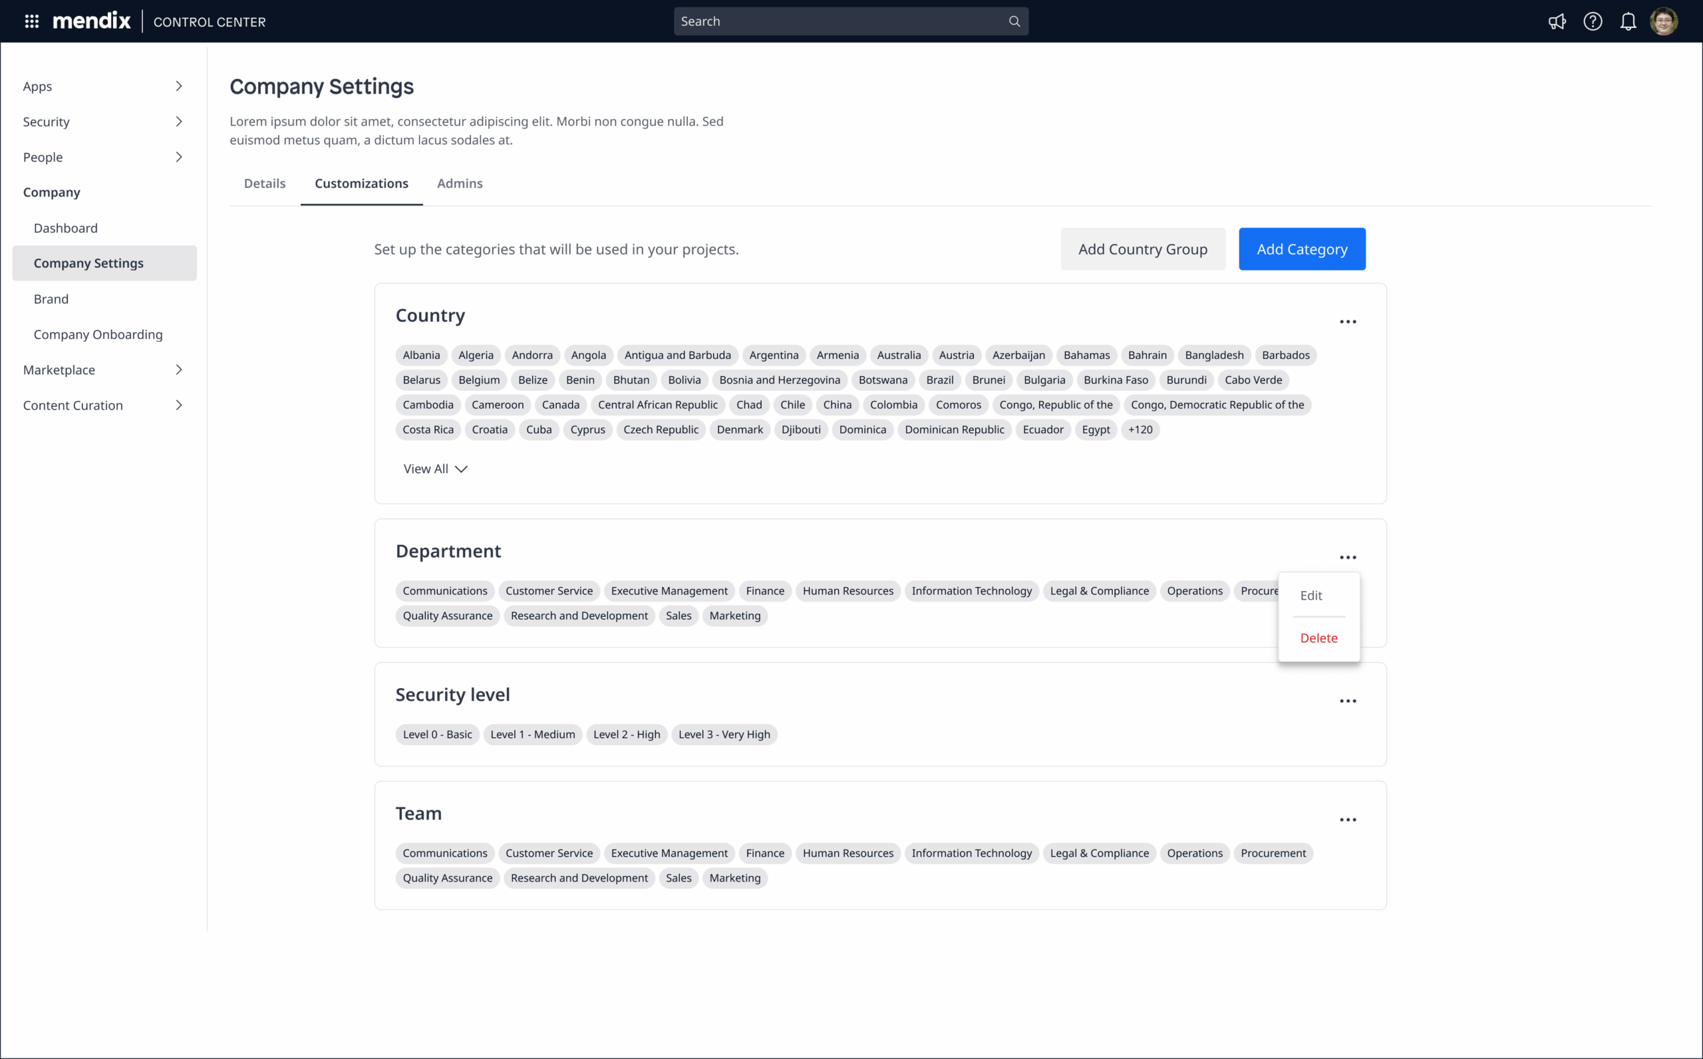Click the profile avatar
Screen dimensions: 1703x1059
1664,21
